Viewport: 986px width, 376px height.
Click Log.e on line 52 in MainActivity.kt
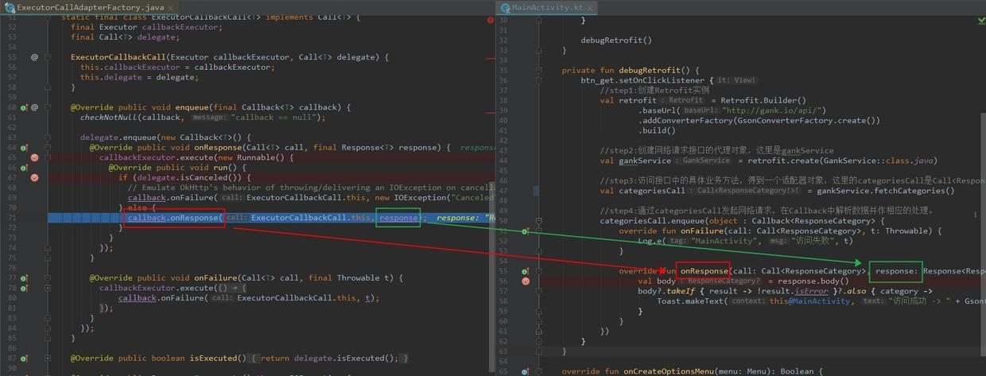[x=652, y=241]
